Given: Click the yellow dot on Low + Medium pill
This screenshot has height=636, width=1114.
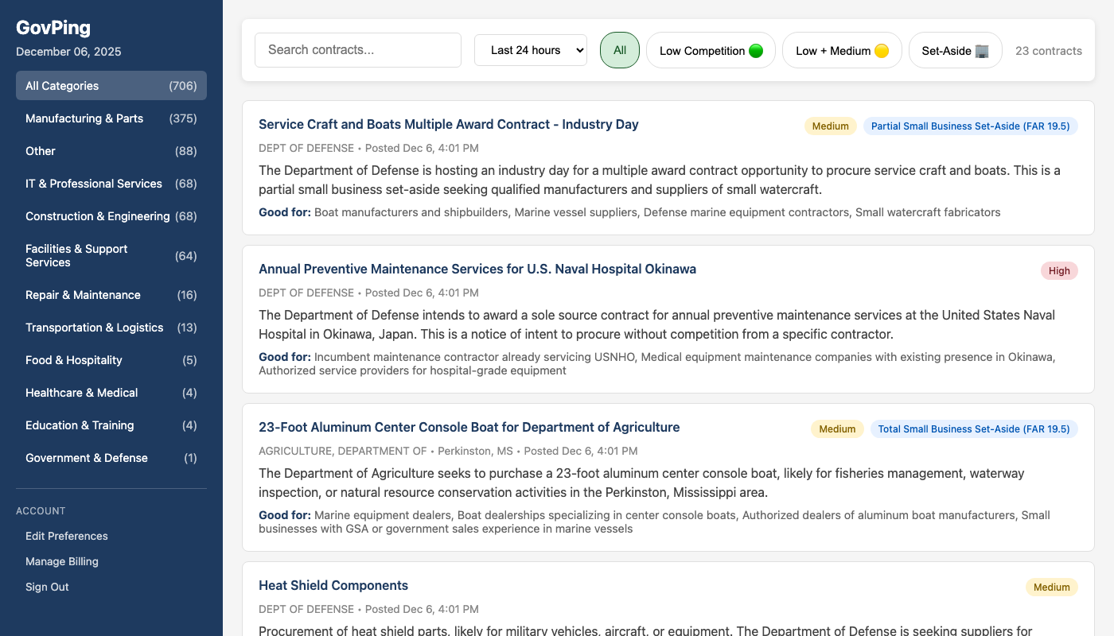Looking at the screenshot, I should coord(881,49).
